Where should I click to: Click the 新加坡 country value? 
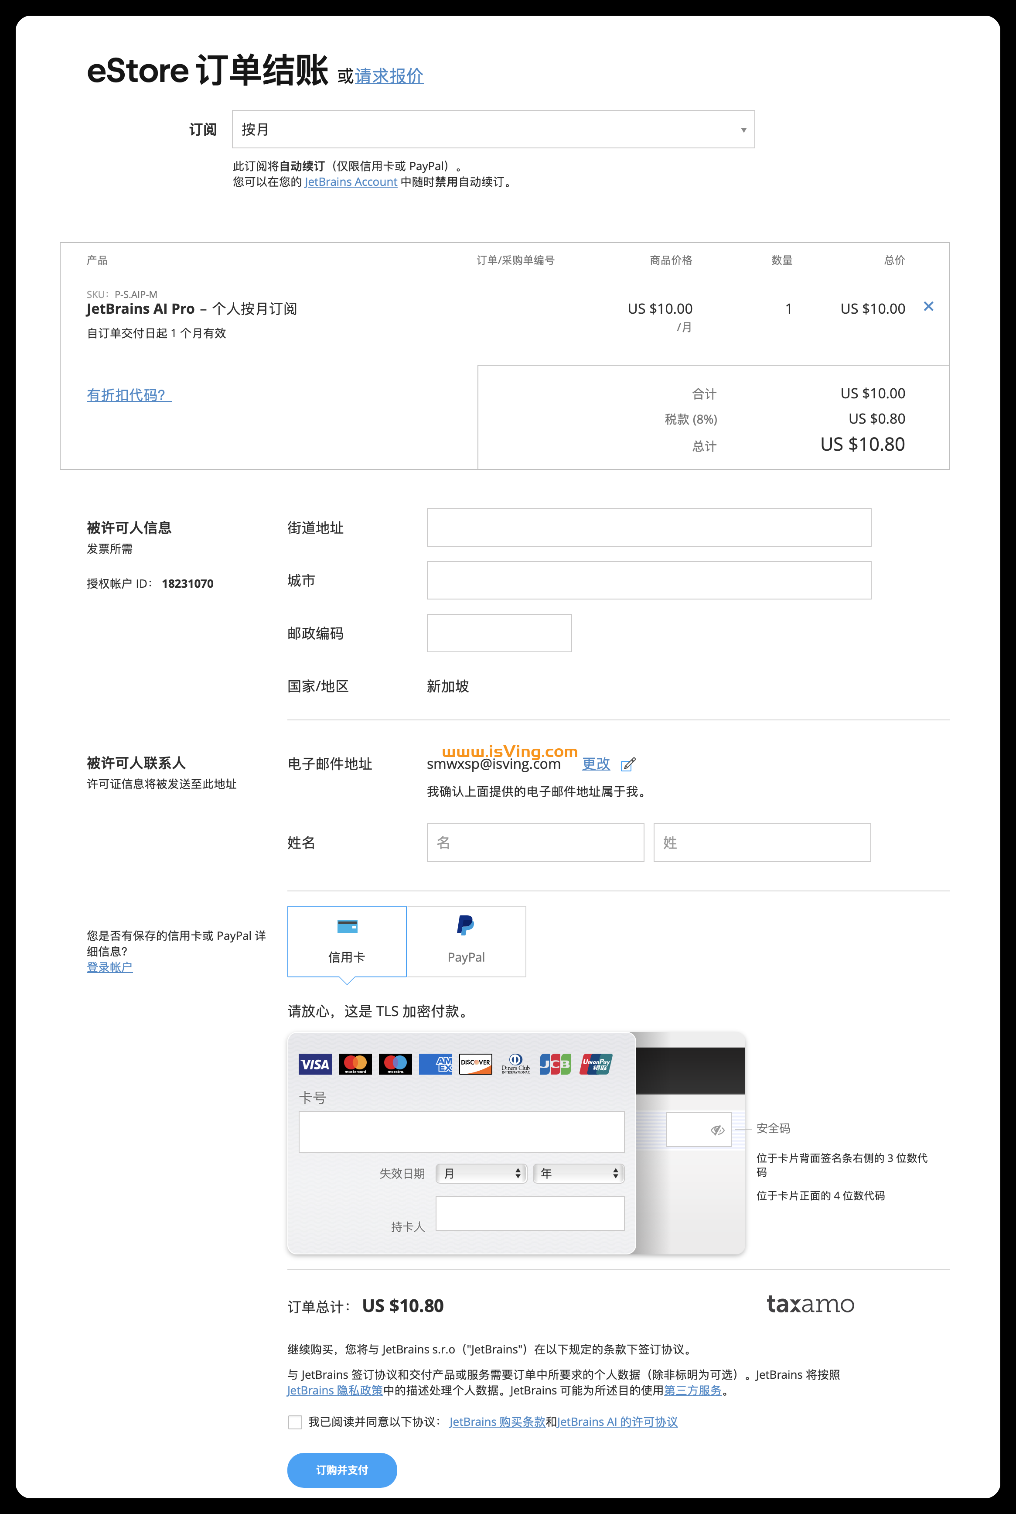coord(448,686)
